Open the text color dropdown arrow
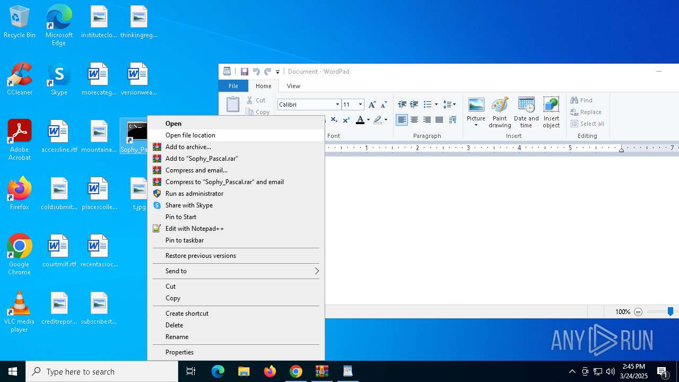Image resolution: width=679 pixels, height=382 pixels. 368,120
